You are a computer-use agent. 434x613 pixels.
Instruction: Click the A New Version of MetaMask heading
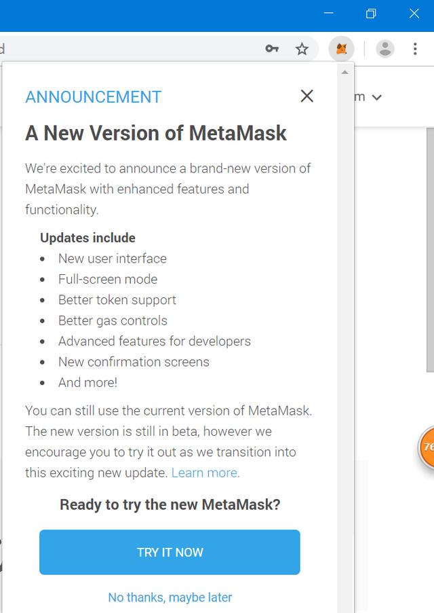point(156,133)
